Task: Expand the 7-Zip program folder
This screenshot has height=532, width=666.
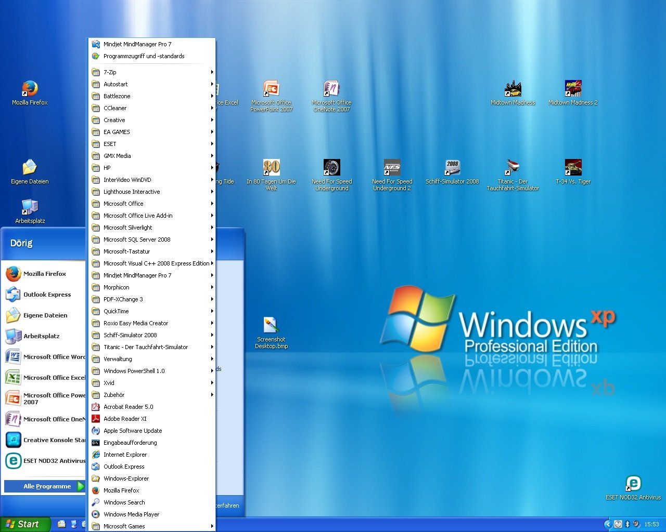Action: pos(152,72)
